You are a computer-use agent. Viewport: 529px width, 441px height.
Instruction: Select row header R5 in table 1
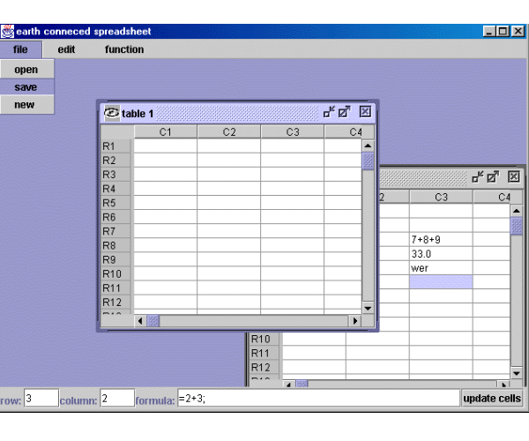115,203
